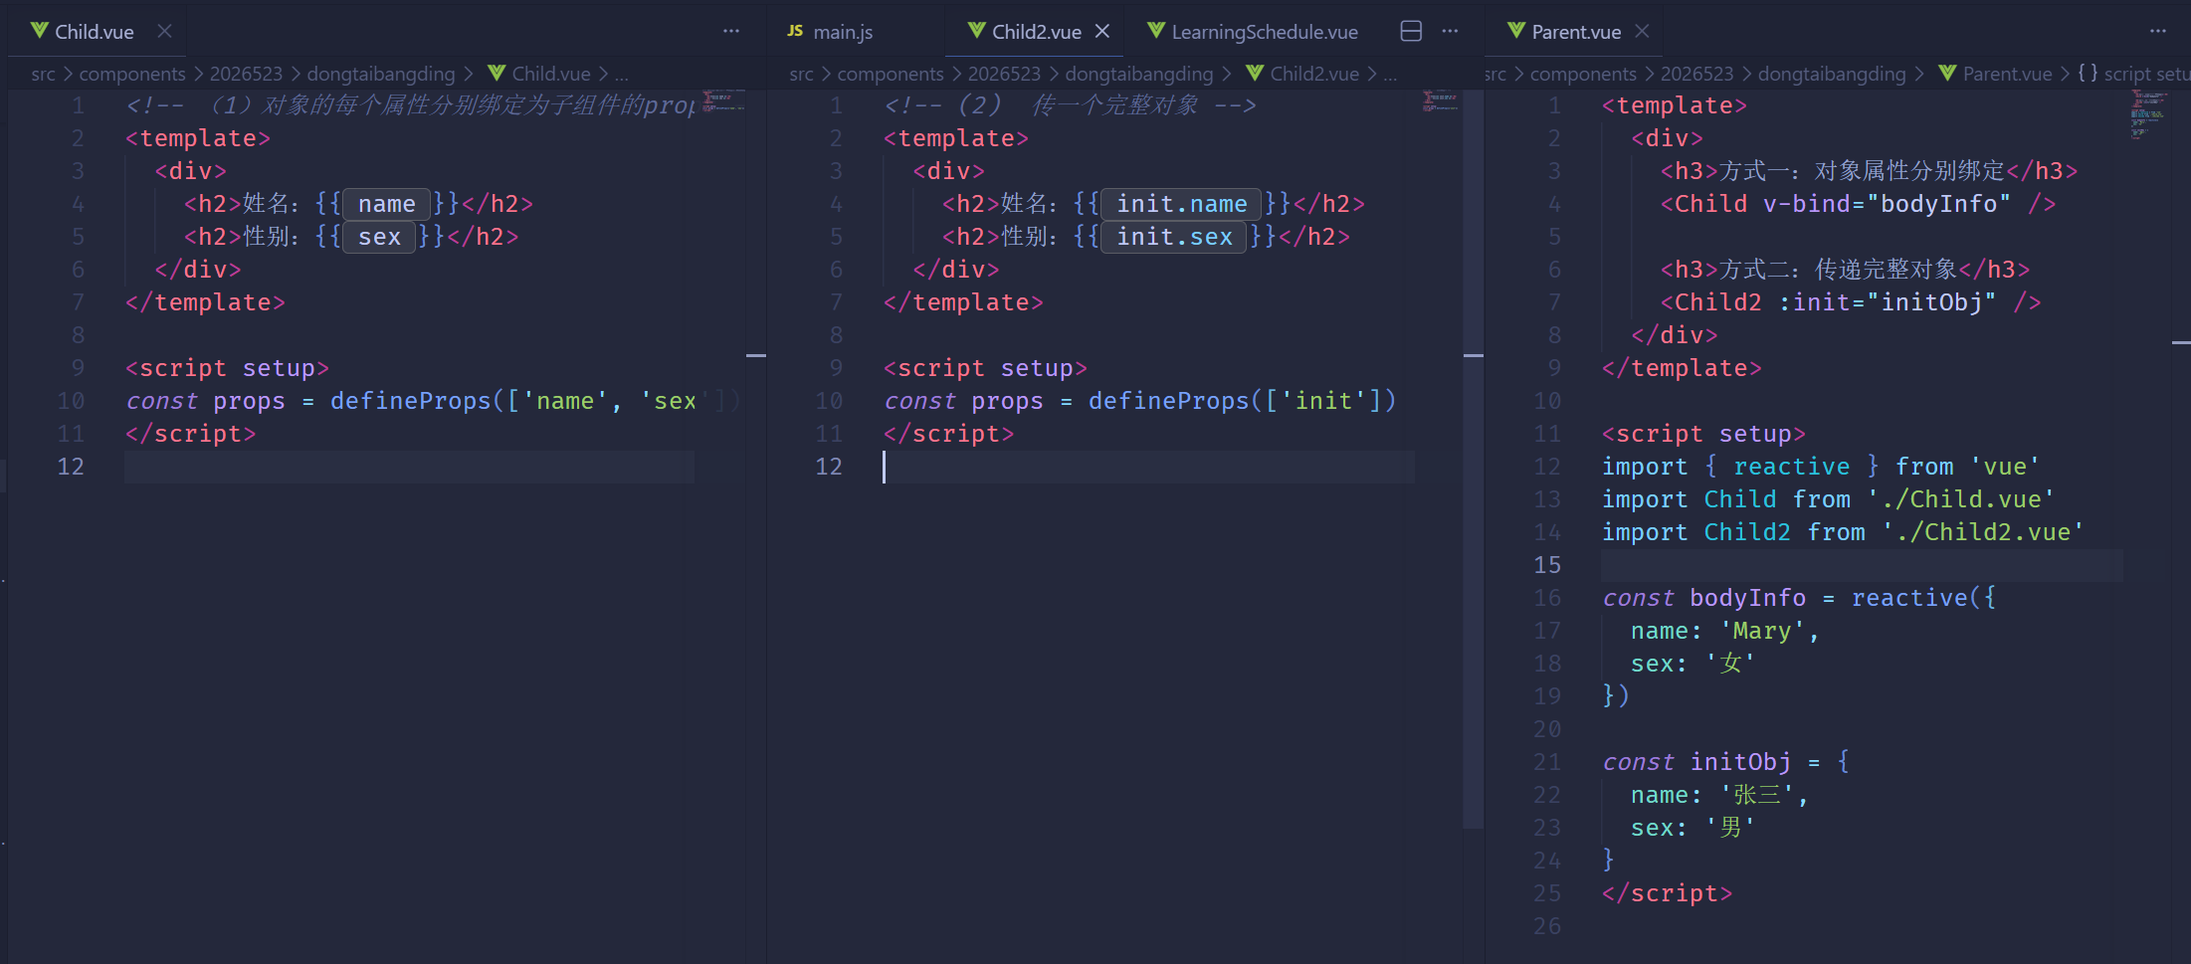This screenshot has height=964, width=2191.
Task: Click :init="initObj" on Child2 tag
Action: [1887, 302]
